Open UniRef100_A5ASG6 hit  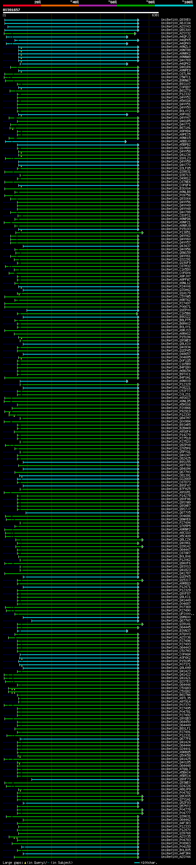coord(176,101)
